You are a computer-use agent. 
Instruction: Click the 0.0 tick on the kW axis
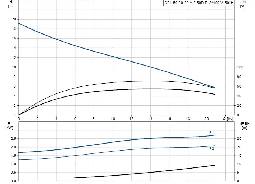click(13, 181)
